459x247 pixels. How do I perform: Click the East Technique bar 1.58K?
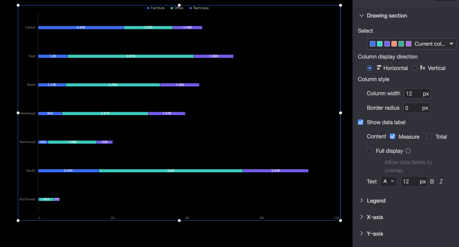pyautogui.click(x=214, y=56)
